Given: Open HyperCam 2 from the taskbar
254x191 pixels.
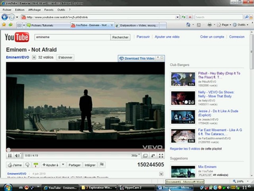Looking at the screenshot, I should pos(137,188).
